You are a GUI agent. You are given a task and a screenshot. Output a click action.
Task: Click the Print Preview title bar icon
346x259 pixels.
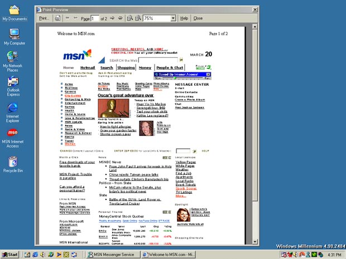(x=39, y=9)
